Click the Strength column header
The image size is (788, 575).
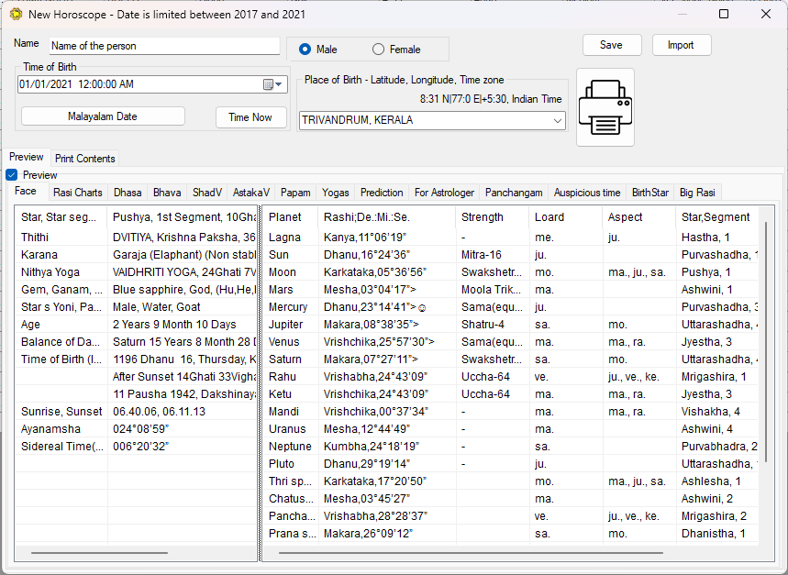coord(493,217)
